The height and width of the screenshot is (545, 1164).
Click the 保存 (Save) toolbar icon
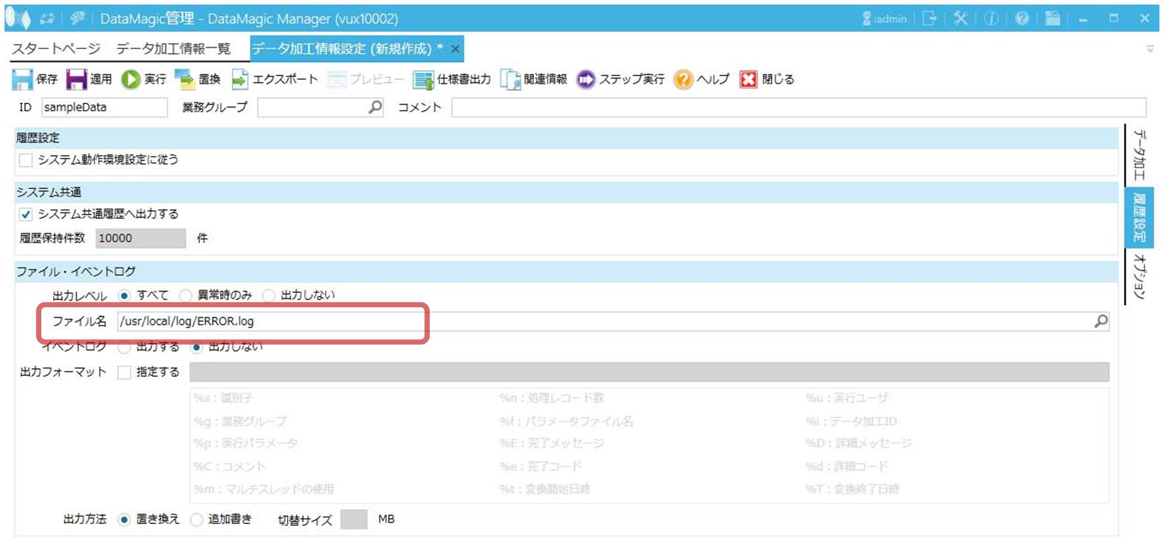(22, 79)
